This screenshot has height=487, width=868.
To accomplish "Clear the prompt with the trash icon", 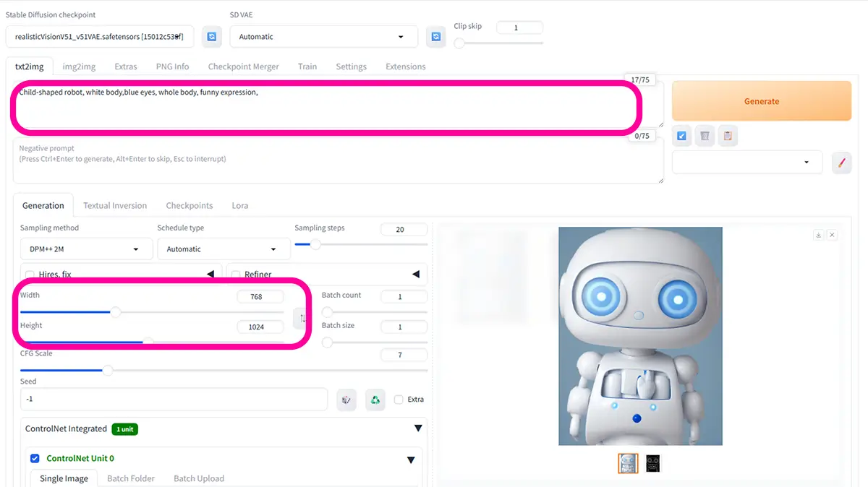I will 705,135.
